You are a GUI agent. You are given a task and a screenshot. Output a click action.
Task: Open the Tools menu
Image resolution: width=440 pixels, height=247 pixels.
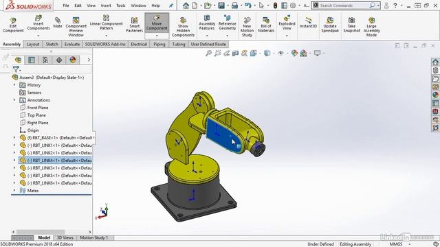click(x=121, y=5)
